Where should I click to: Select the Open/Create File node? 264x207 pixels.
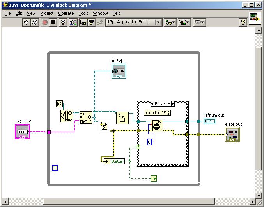pos(122,118)
